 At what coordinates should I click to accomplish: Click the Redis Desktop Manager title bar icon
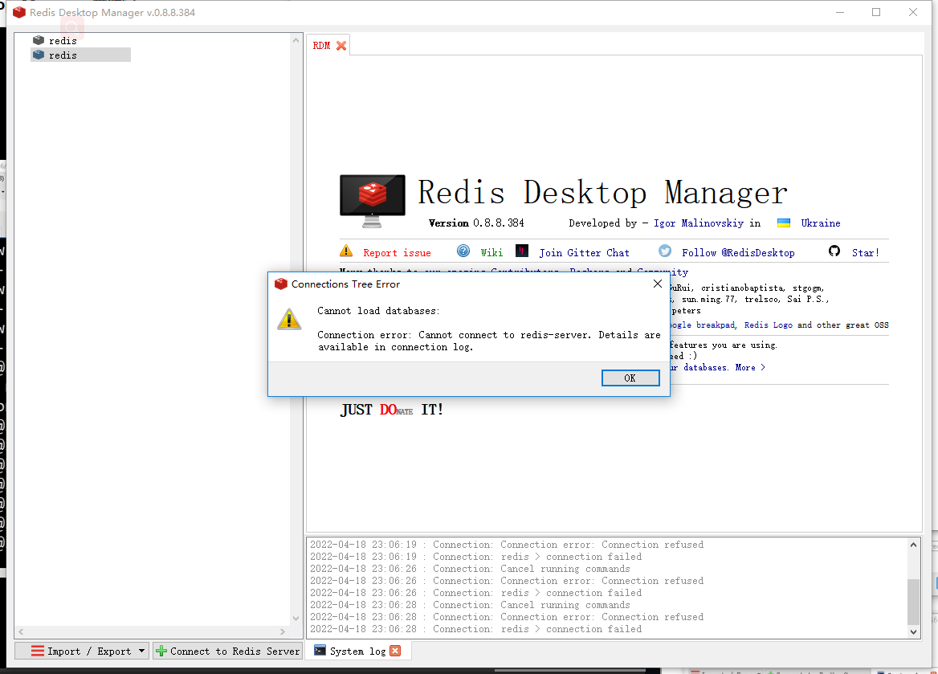[x=19, y=12]
